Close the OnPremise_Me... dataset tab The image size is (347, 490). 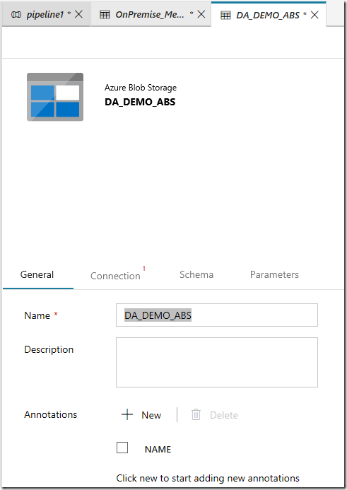pyautogui.click(x=201, y=14)
